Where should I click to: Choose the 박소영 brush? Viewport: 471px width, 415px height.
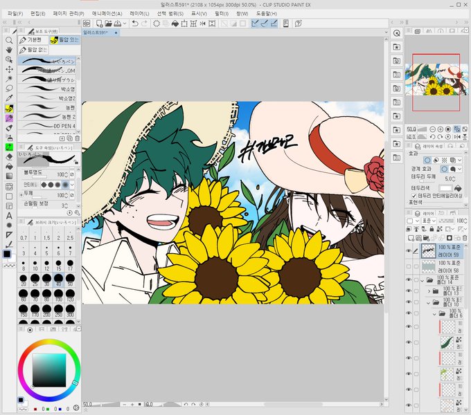(x=48, y=89)
